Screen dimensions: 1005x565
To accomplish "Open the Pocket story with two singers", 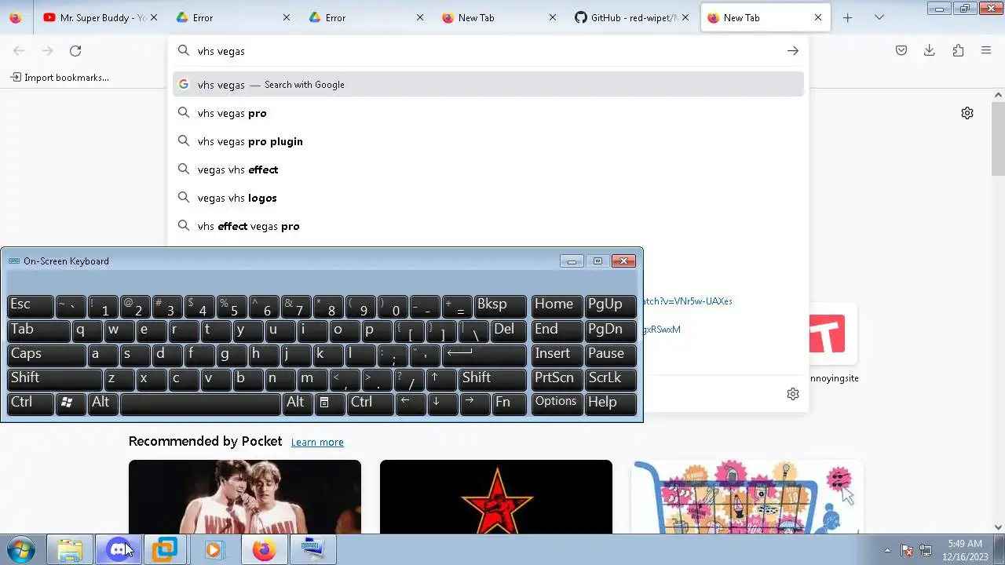I will (x=245, y=497).
